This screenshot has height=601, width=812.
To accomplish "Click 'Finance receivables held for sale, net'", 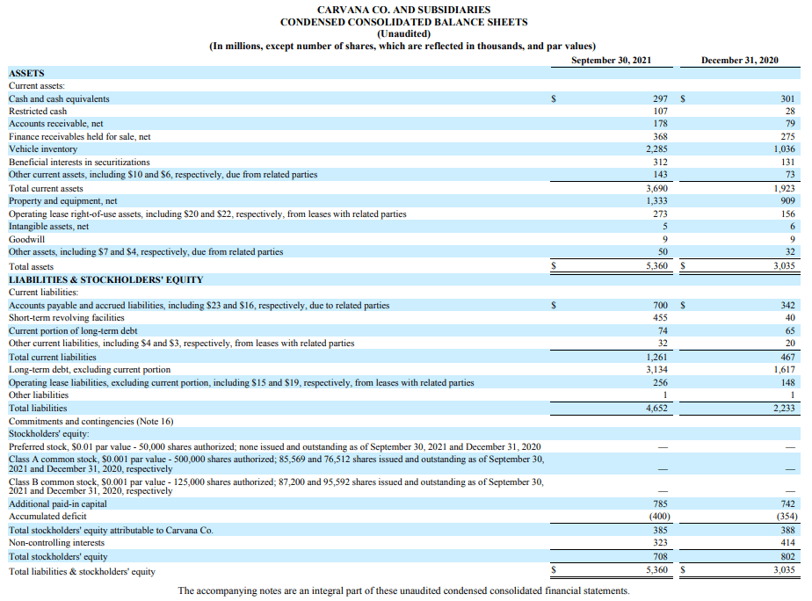I will pos(80,137).
